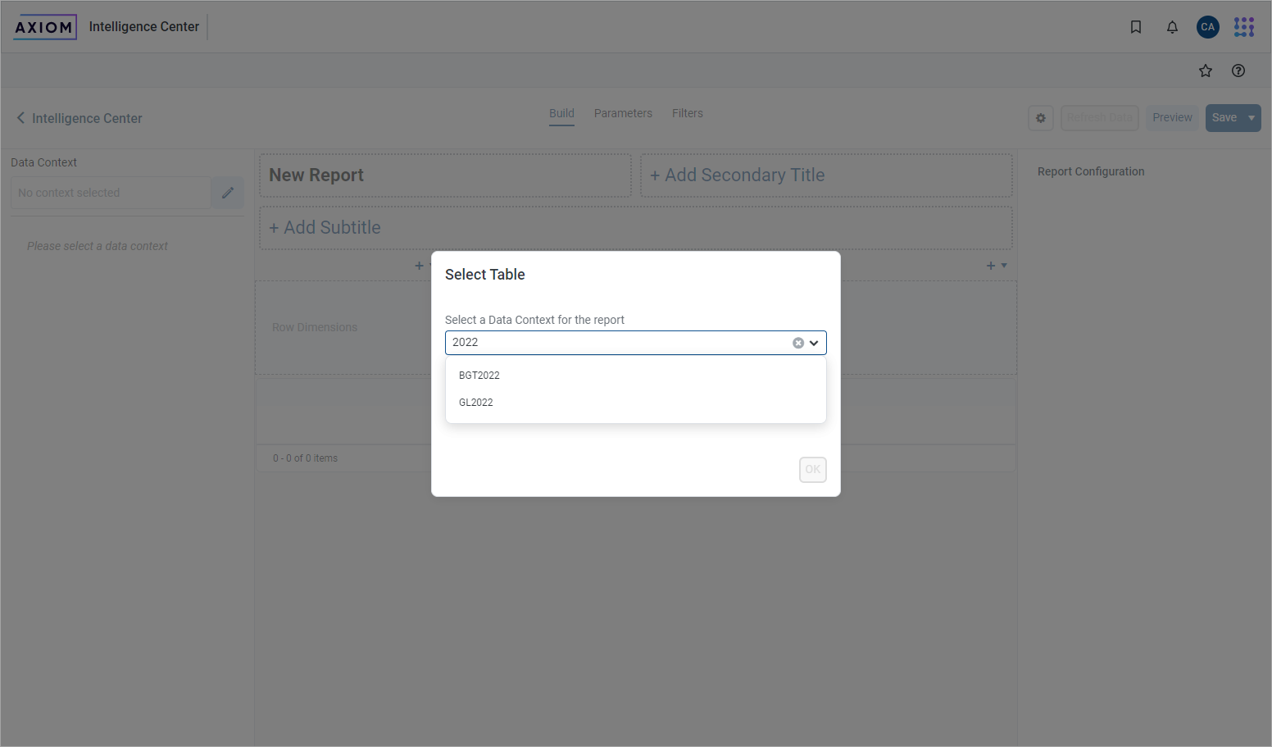Select the Build tab
1272x747 pixels.
[x=561, y=113]
